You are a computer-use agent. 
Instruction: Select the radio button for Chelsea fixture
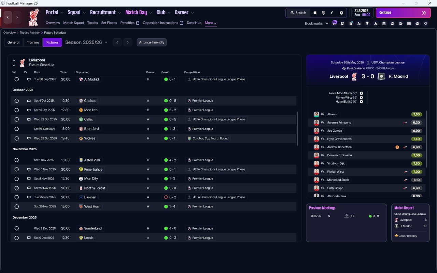click(16, 101)
